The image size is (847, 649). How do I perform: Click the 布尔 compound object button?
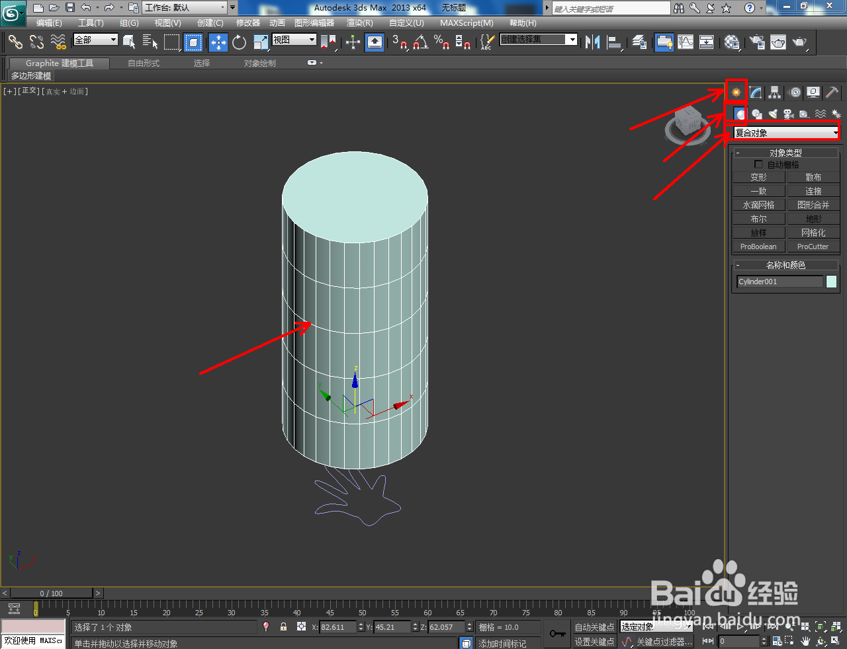(x=759, y=219)
